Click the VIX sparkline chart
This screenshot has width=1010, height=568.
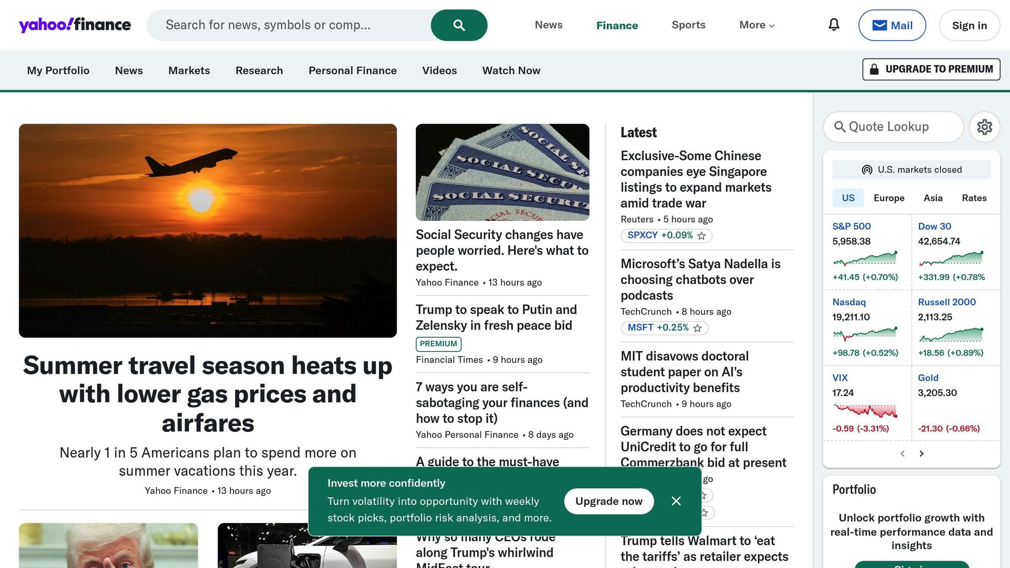coord(865,410)
